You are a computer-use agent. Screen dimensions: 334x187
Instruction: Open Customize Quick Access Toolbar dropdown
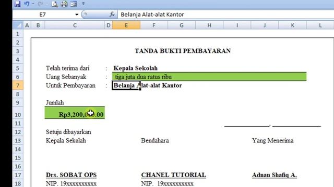tap(83, 4)
